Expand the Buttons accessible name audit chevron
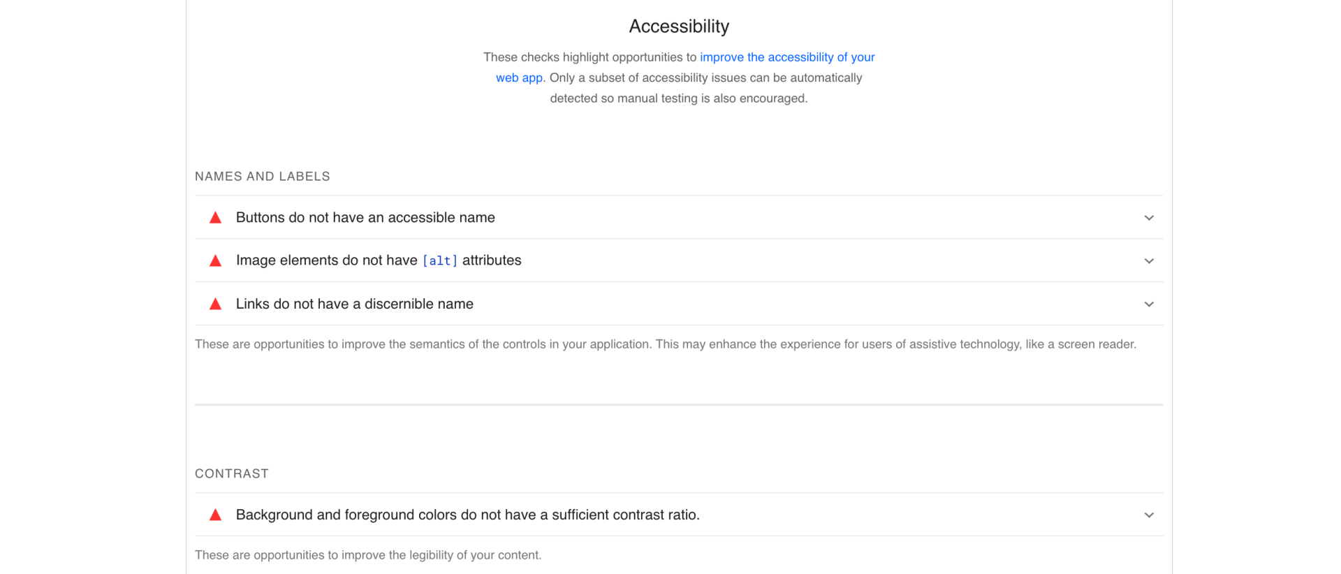This screenshot has width=1341, height=574. 1149,218
